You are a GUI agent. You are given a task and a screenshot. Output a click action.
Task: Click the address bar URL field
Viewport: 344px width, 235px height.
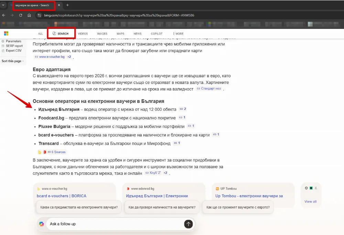pos(119,15)
